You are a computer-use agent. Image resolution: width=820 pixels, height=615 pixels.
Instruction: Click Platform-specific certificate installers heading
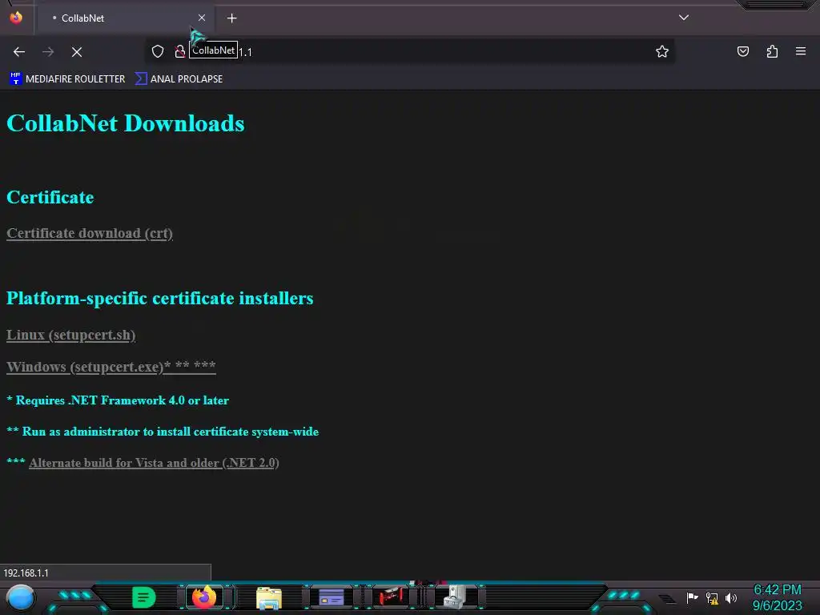tap(160, 298)
